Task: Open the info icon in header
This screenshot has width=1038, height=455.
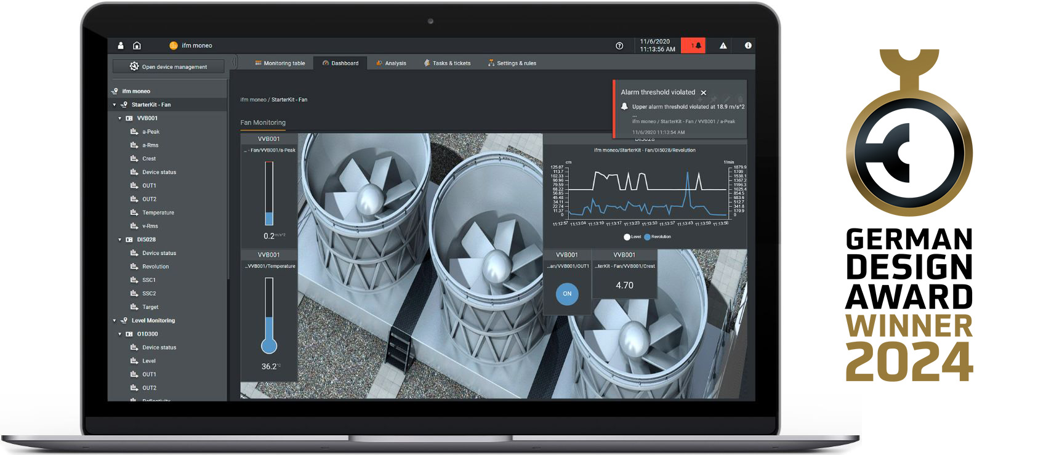Action: pos(748,46)
